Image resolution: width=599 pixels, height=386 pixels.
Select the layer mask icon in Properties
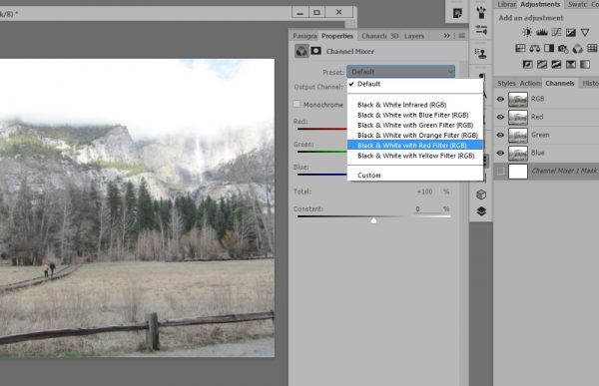coord(315,51)
